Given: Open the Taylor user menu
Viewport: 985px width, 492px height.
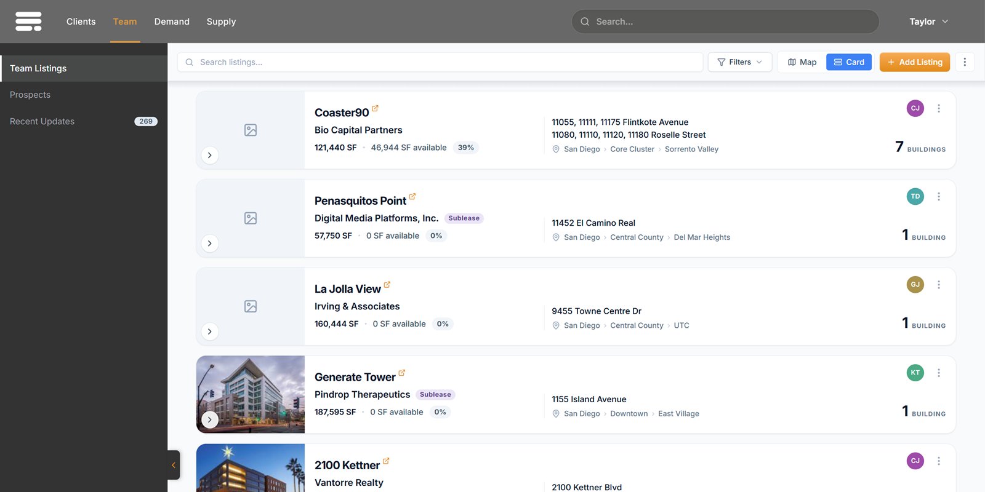Looking at the screenshot, I should pyautogui.click(x=928, y=22).
